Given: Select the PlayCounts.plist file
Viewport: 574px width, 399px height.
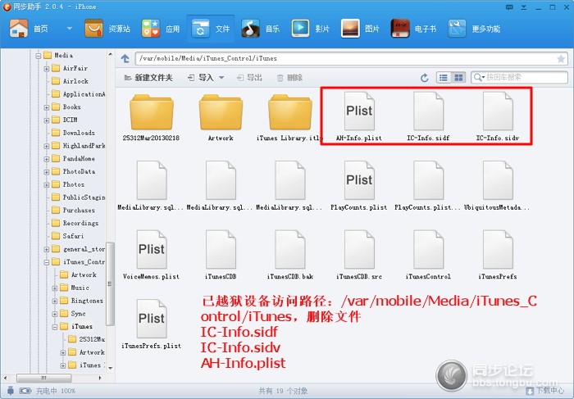Looking at the screenshot, I should pyautogui.click(x=359, y=185).
